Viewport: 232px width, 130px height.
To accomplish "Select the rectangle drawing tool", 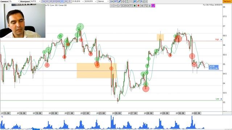I will (x=123, y=6).
